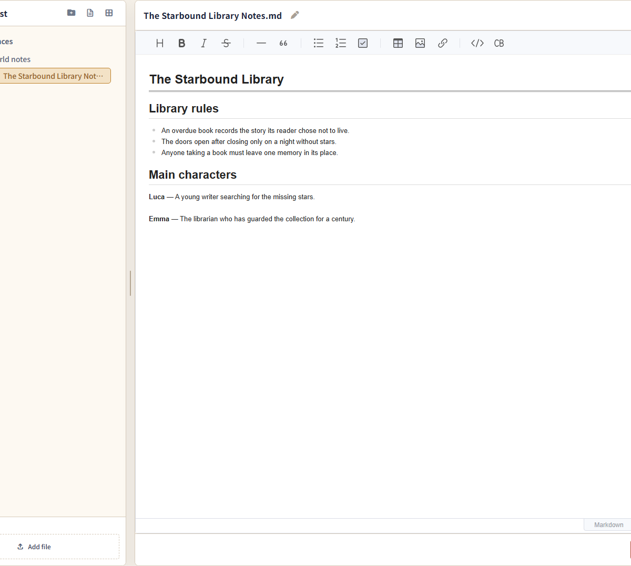The width and height of the screenshot is (631, 566).
Task: Open the 'rld notes' sidebar entry
Action: [15, 59]
